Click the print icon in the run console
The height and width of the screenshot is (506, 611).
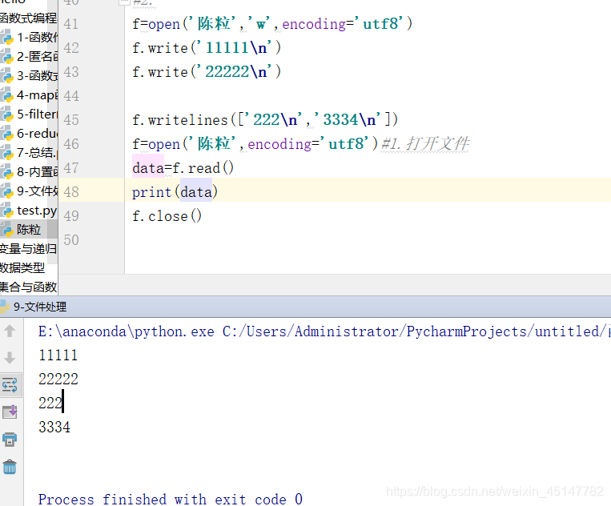[x=10, y=440]
